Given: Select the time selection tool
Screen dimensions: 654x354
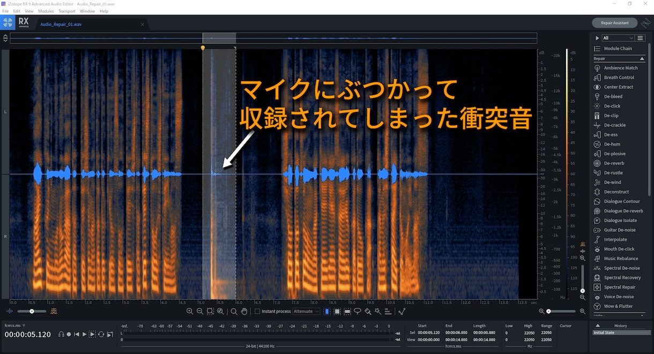Looking at the screenshot, I should (326, 311).
